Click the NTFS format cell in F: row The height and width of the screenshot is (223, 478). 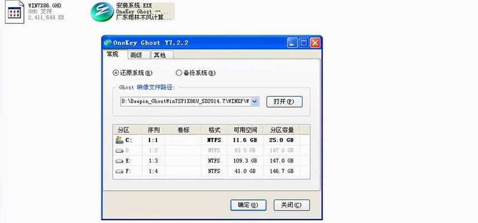pos(214,171)
